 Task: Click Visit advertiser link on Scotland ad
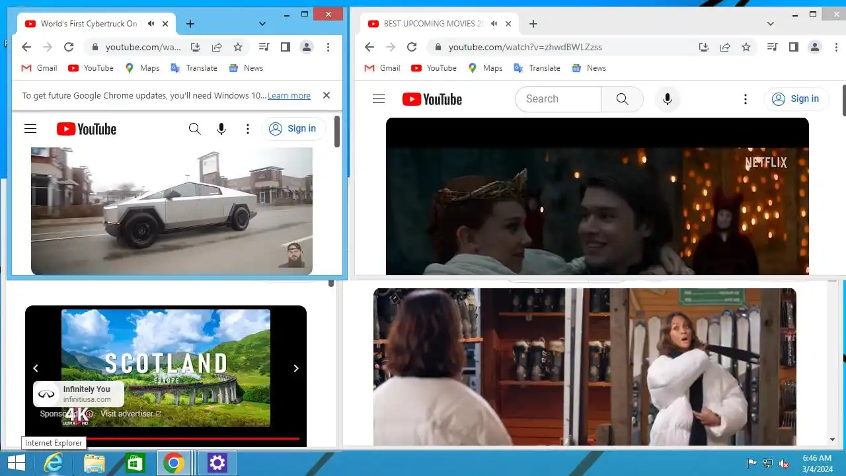[131, 414]
